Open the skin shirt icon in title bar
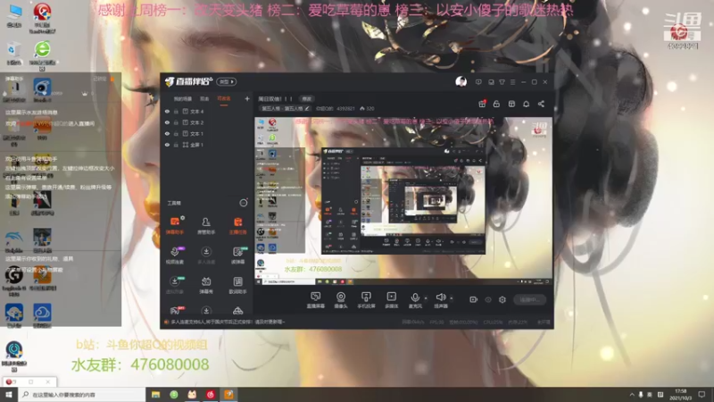The image size is (714, 402). [502, 82]
